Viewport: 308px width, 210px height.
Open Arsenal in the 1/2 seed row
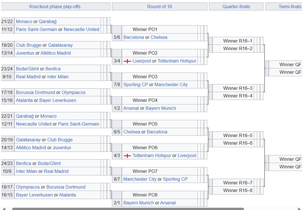pyautogui.click(x=131, y=109)
